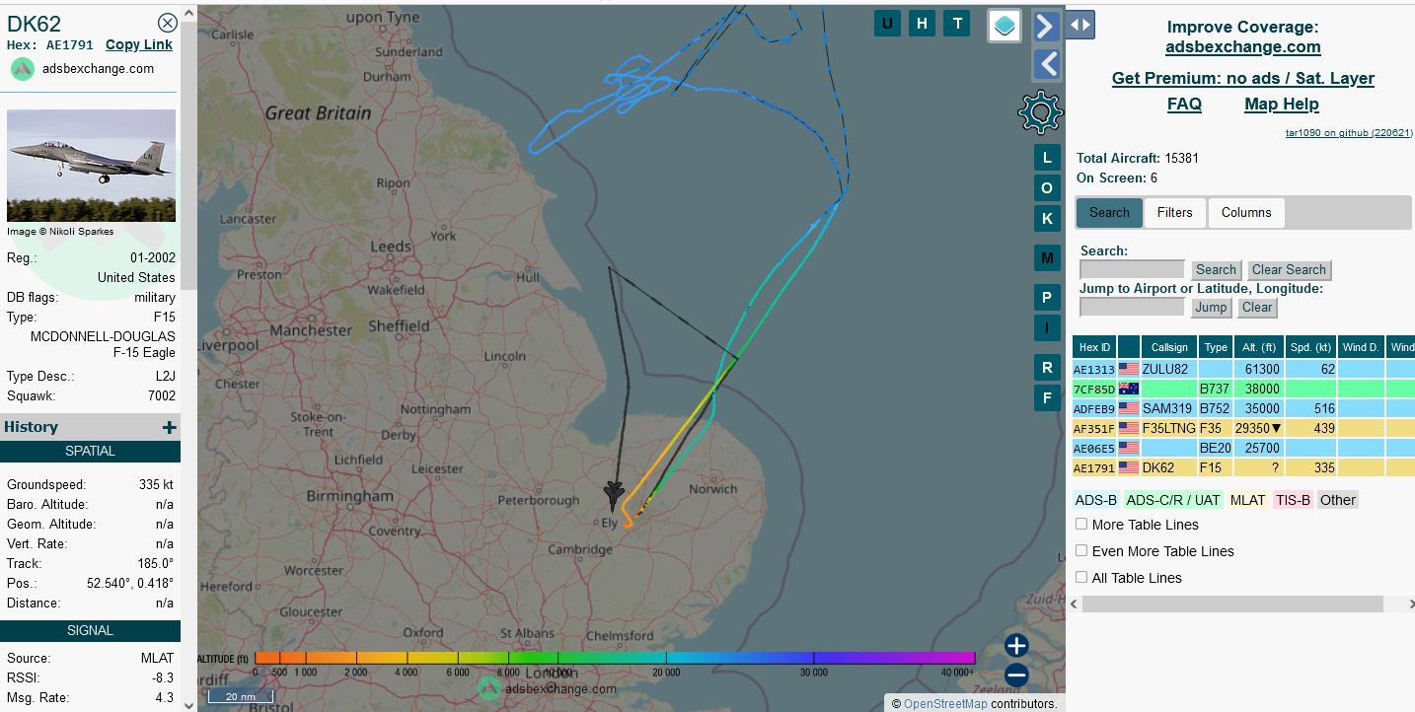Toggle the double-arrow sidebar expand button
The height and width of the screenshot is (712, 1415).
pos(1080,25)
